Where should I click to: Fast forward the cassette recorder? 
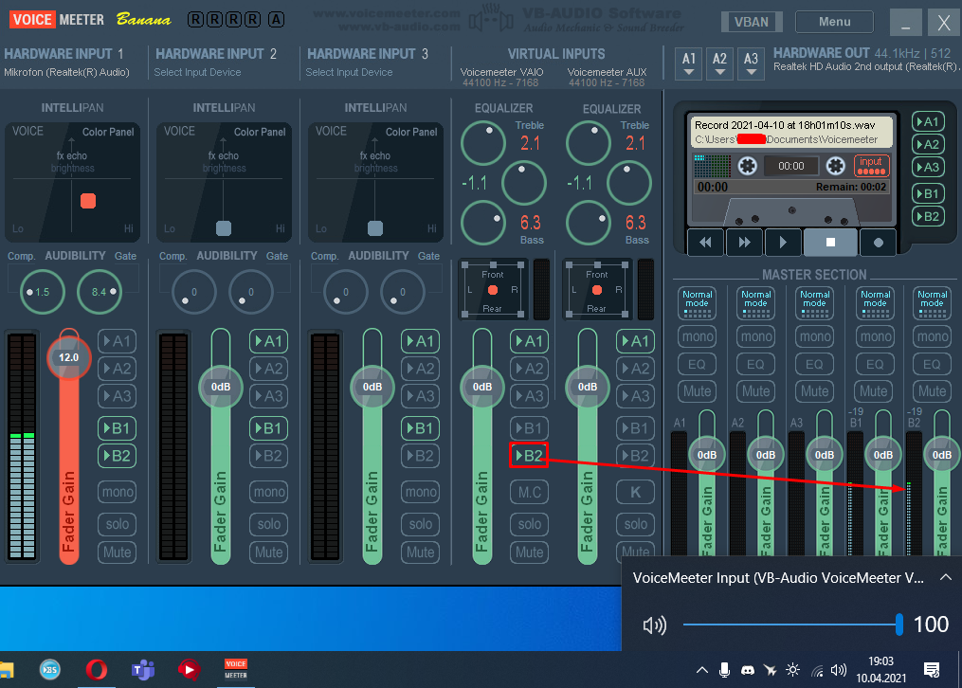[x=744, y=243]
